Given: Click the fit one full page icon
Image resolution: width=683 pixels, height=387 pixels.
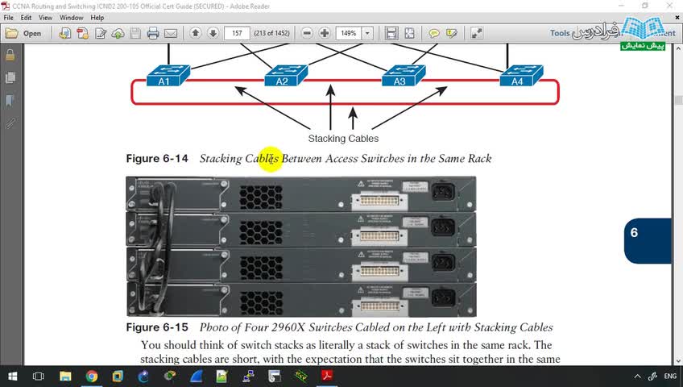Looking at the screenshot, I should [x=409, y=33].
